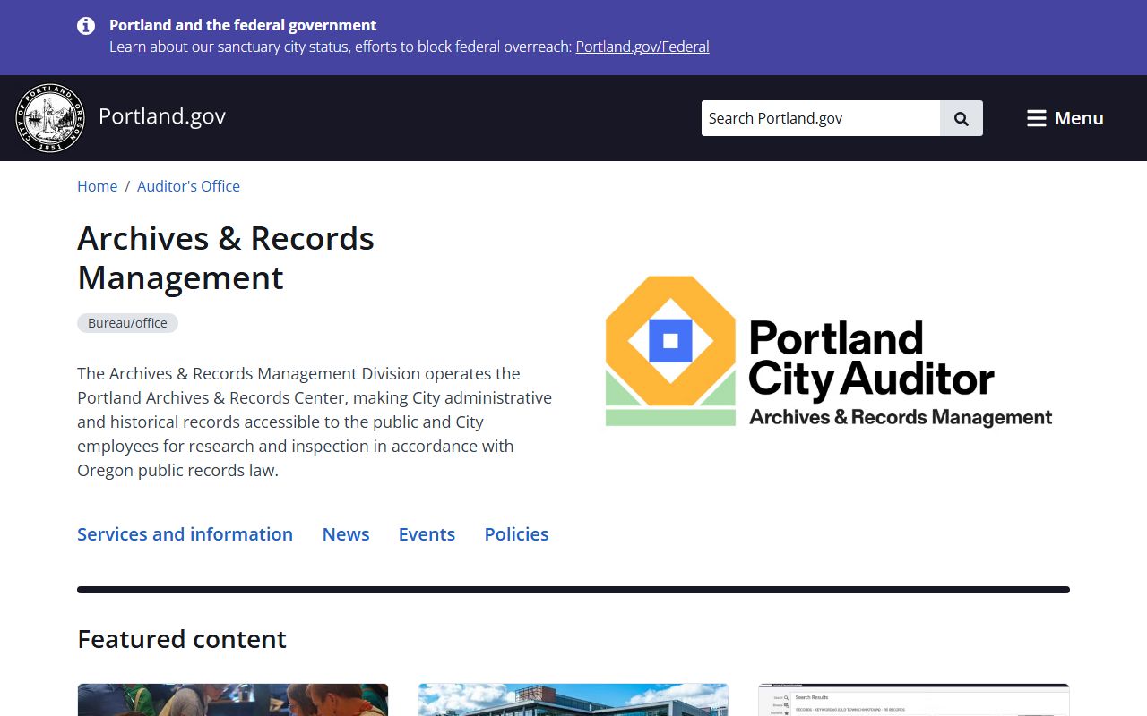Go to the Policies tab
This screenshot has width=1147, height=716.
pos(517,534)
